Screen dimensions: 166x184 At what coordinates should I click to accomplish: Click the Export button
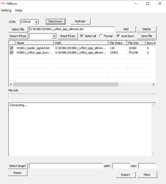(x=125, y=175)
